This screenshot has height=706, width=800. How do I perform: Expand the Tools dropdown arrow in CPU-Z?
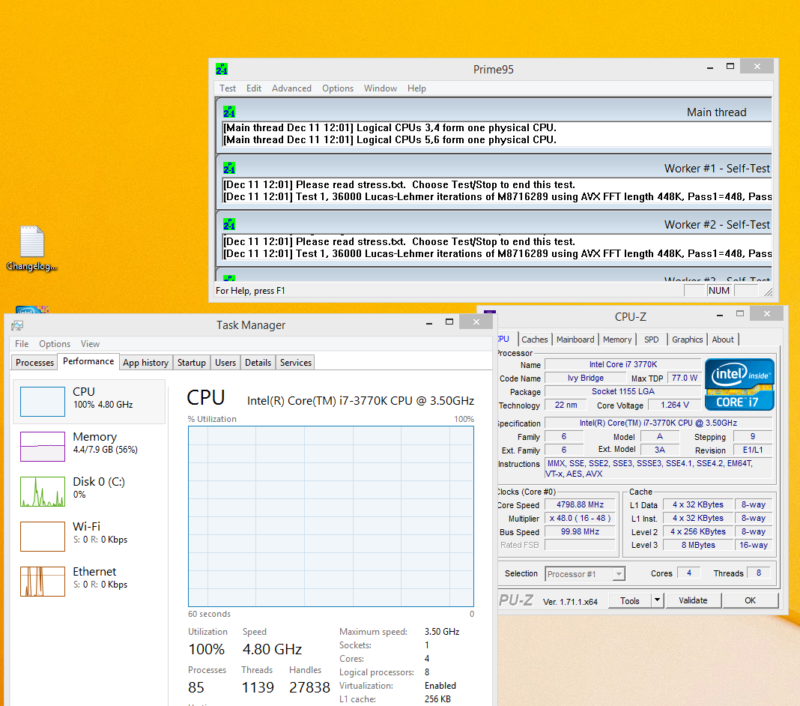point(657,600)
